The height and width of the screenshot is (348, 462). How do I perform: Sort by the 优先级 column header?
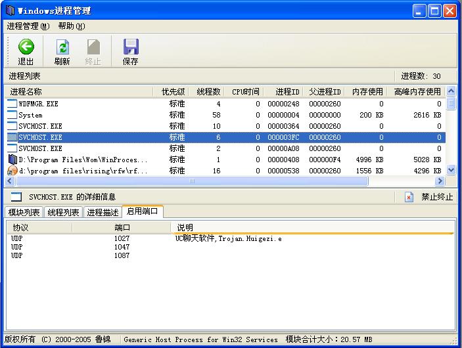point(171,92)
